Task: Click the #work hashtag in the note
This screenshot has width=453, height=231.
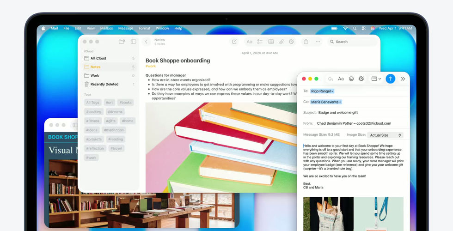Action: 151,67
